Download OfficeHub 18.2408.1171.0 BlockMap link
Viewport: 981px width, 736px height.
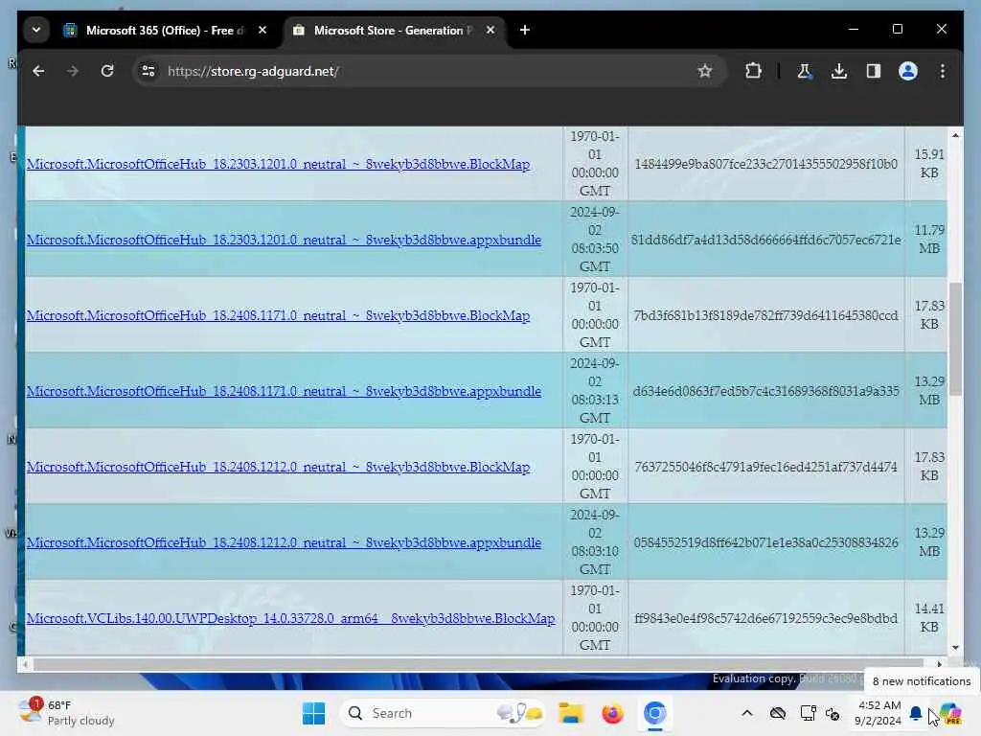(x=278, y=315)
